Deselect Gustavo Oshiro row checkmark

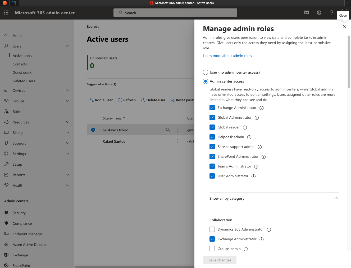(93, 130)
